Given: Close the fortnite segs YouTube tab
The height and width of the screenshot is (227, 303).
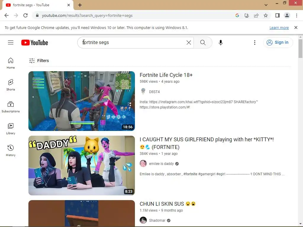Looking at the screenshot, I should click(x=69, y=5).
